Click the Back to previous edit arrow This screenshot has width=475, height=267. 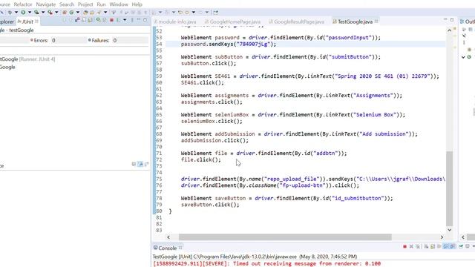180,12
